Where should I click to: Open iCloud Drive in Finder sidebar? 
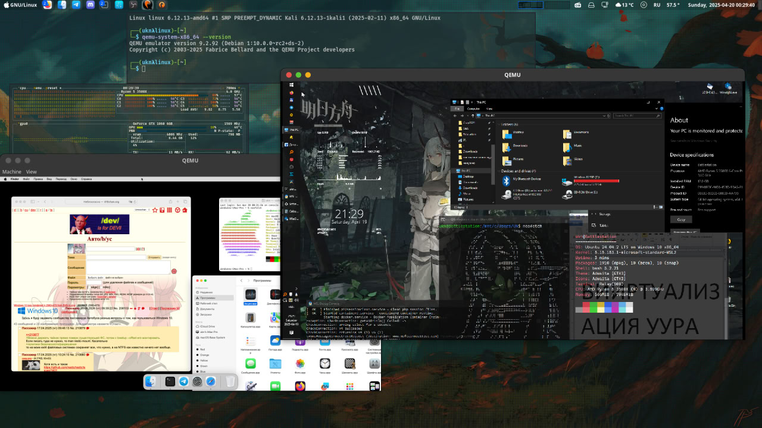pyautogui.click(x=206, y=326)
